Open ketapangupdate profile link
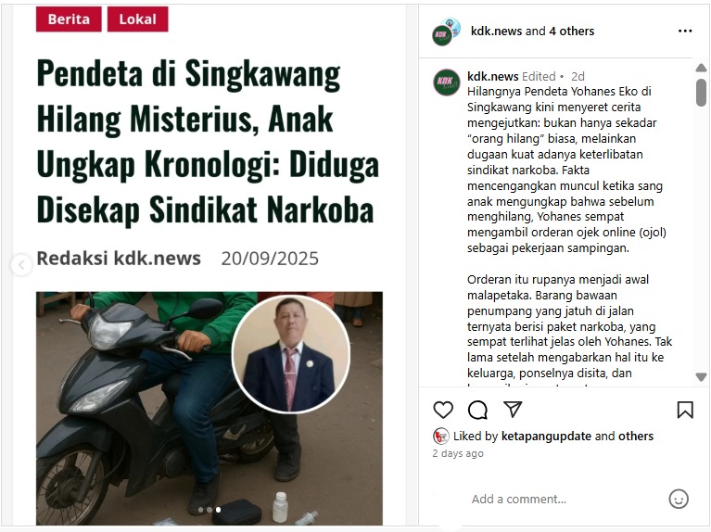 coord(546,437)
